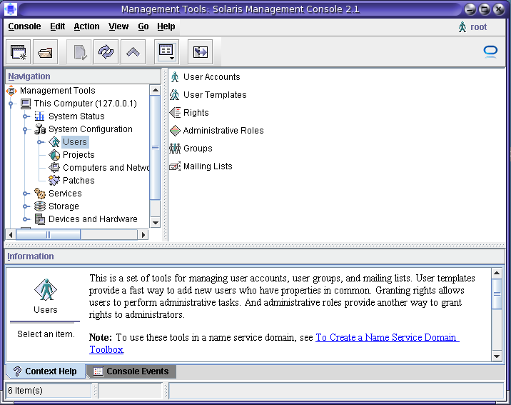The width and height of the screenshot is (511, 405).
Task: Click the User Templates icon
Action: 175,95
